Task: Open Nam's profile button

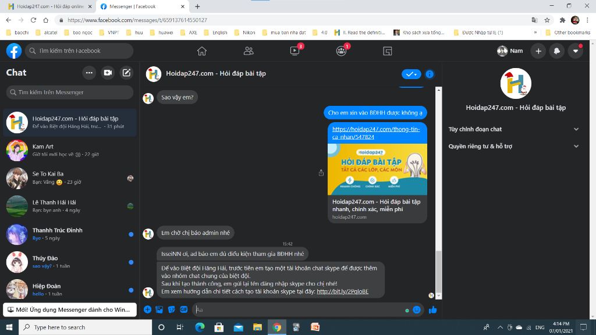Action: (x=510, y=51)
